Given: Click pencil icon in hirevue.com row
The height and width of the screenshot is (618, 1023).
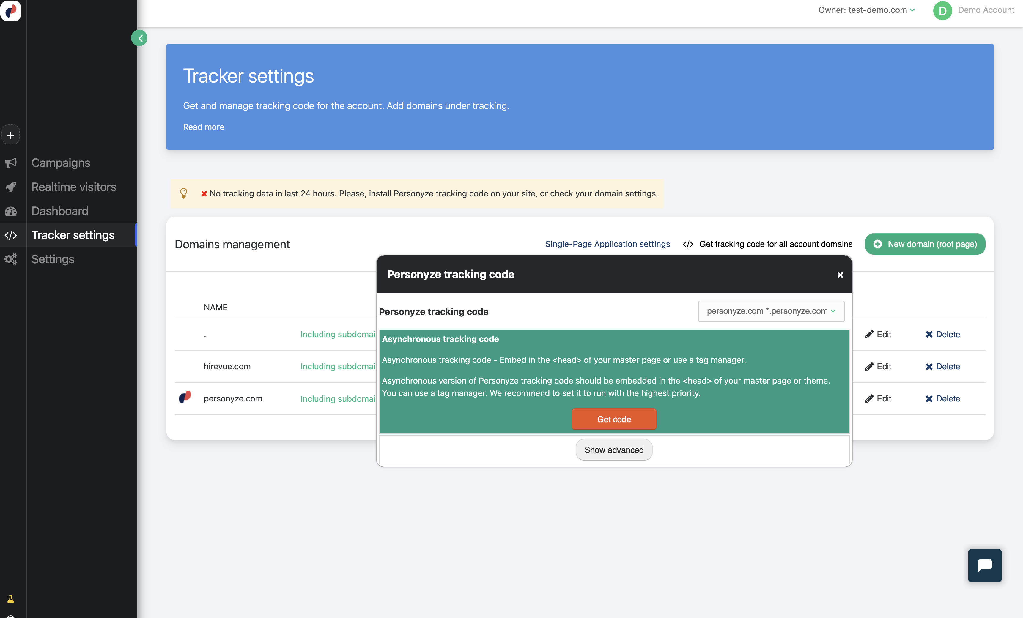Looking at the screenshot, I should [869, 366].
